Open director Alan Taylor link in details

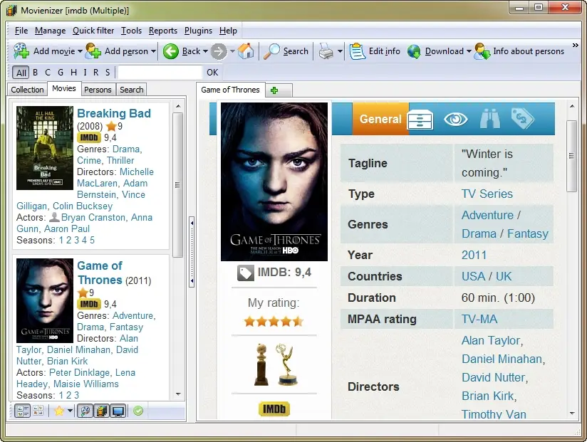(491, 341)
